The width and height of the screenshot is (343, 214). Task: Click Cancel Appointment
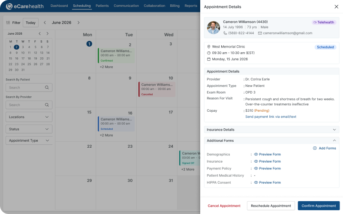224,206
